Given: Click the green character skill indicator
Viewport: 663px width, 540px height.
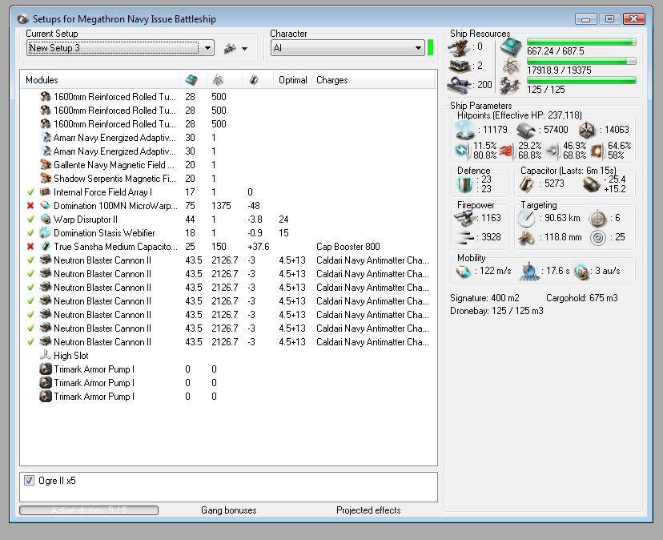Looking at the screenshot, I should click(x=431, y=48).
